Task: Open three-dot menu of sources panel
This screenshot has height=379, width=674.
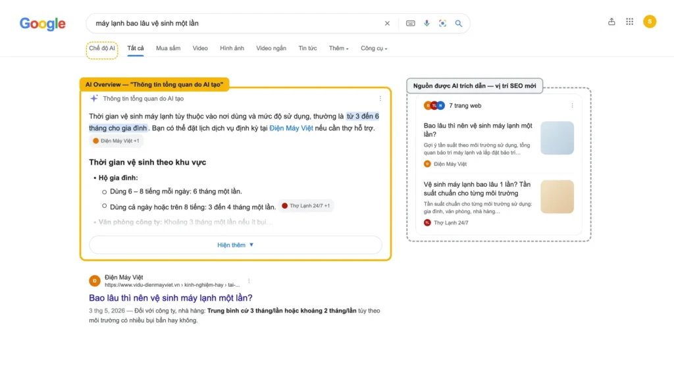Action: (572, 105)
